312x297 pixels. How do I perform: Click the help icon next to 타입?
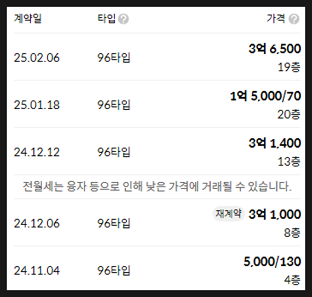(x=123, y=19)
